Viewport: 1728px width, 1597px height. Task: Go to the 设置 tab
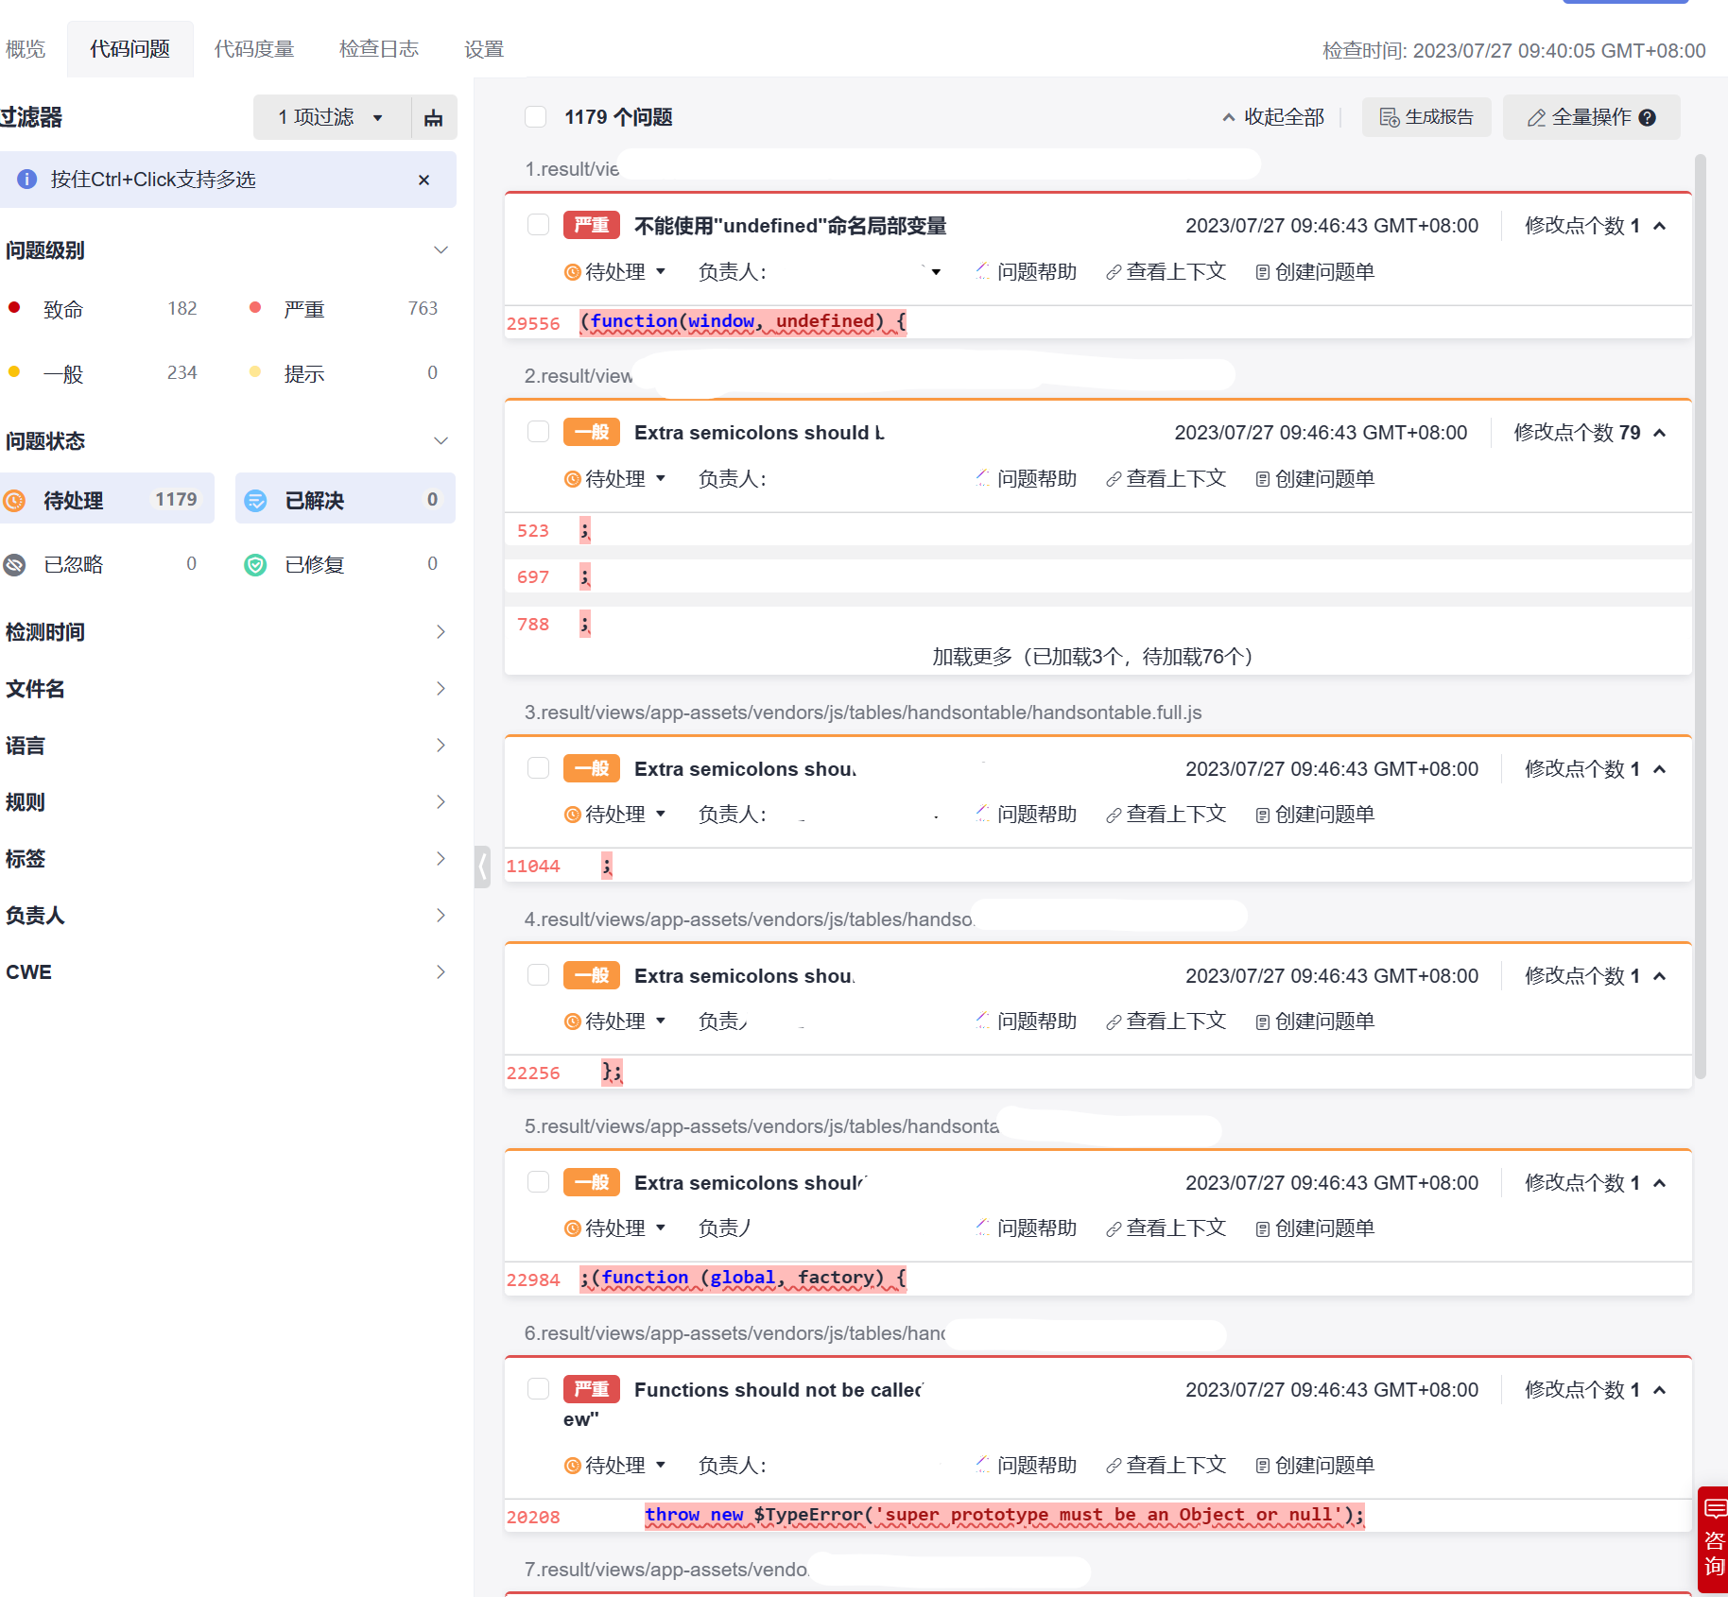(x=484, y=49)
